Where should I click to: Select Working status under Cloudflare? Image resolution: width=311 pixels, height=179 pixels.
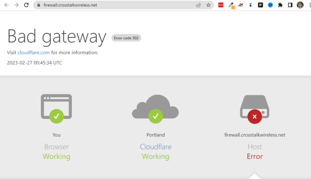click(x=156, y=157)
